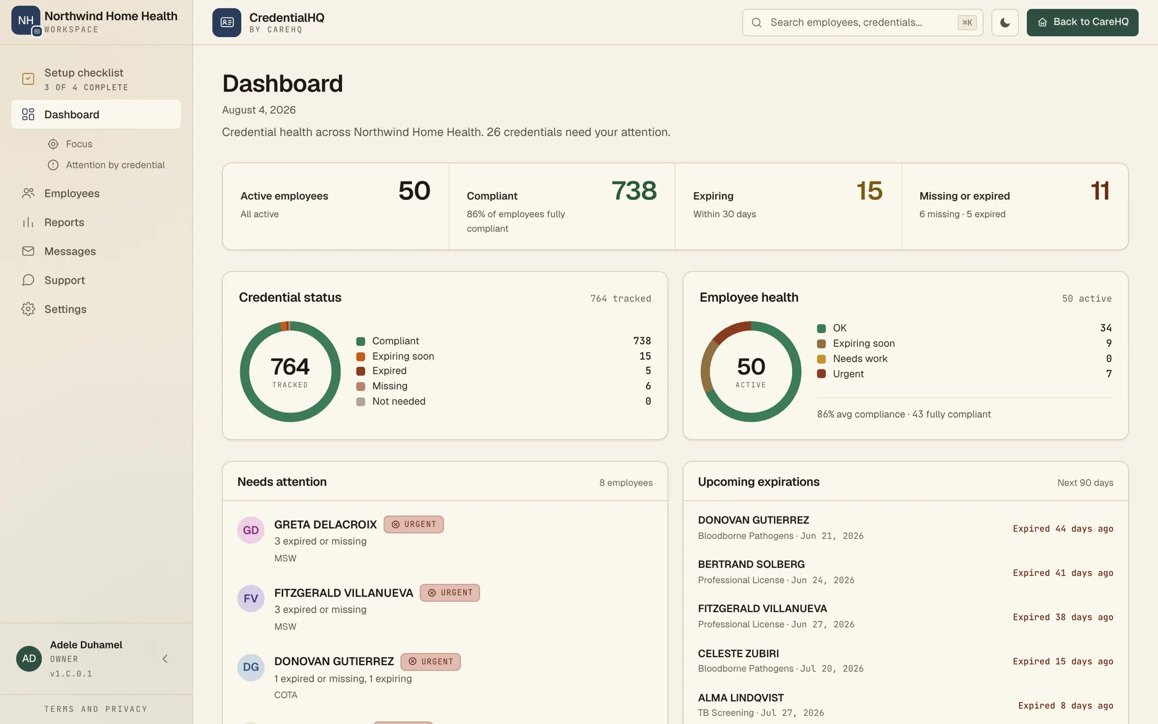Click the FV avatar for Fitzgerald Villanueva

click(x=251, y=598)
